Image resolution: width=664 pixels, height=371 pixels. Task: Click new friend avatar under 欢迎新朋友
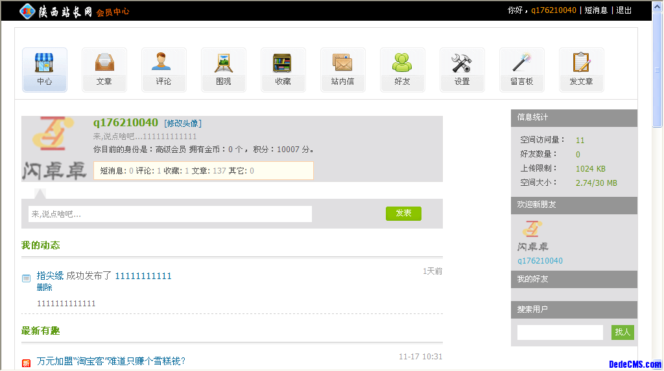click(x=533, y=235)
